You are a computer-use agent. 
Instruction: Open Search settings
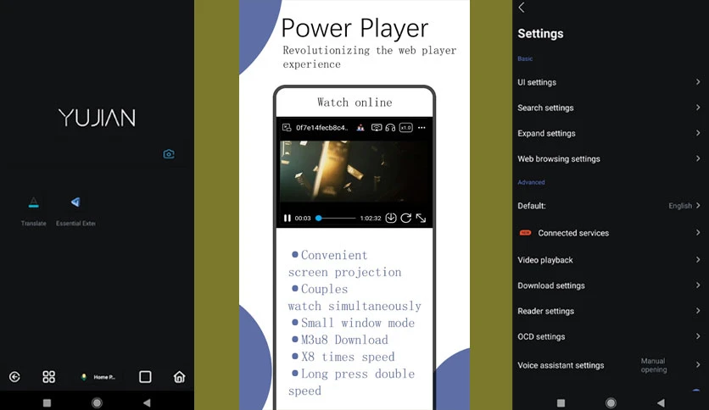tap(609, 108)
